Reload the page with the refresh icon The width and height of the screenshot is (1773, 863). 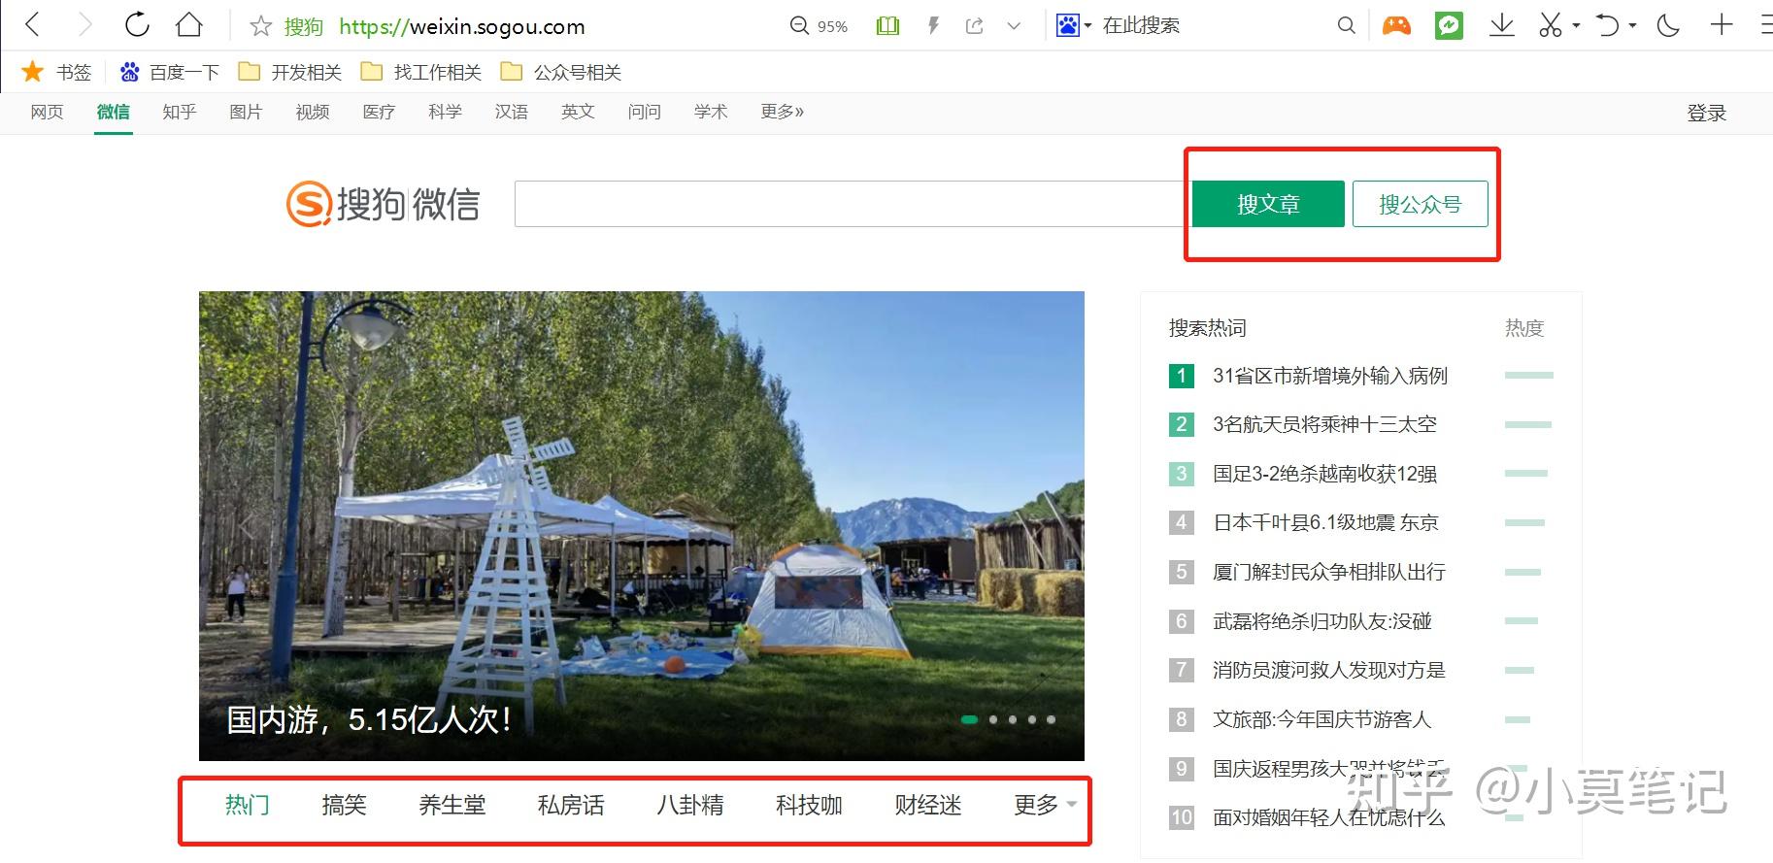137,24
